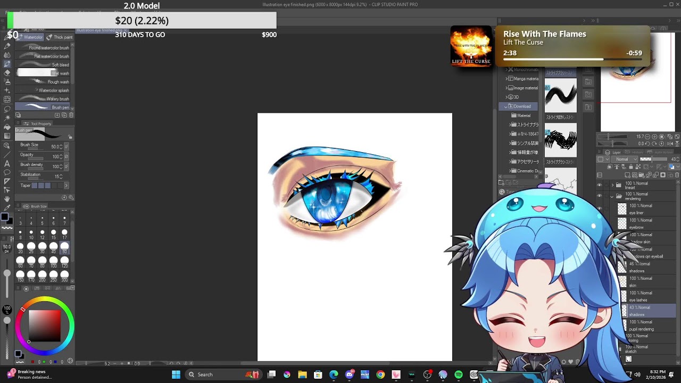
Task: Choose Soft bleed brush
Action: click(43, 65)
